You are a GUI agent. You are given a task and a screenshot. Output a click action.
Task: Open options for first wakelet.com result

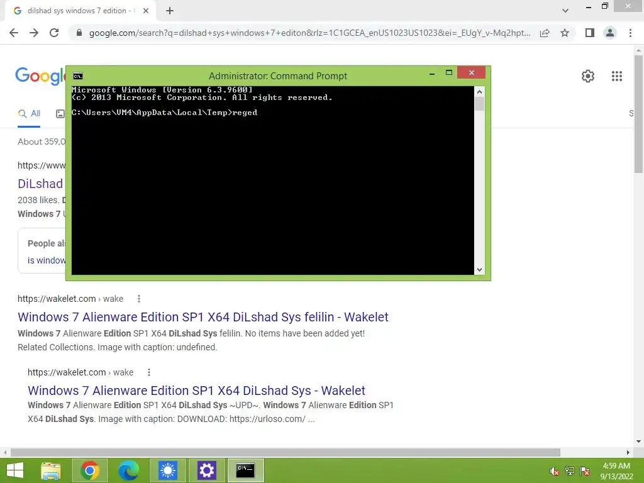[x=139, y=299]
